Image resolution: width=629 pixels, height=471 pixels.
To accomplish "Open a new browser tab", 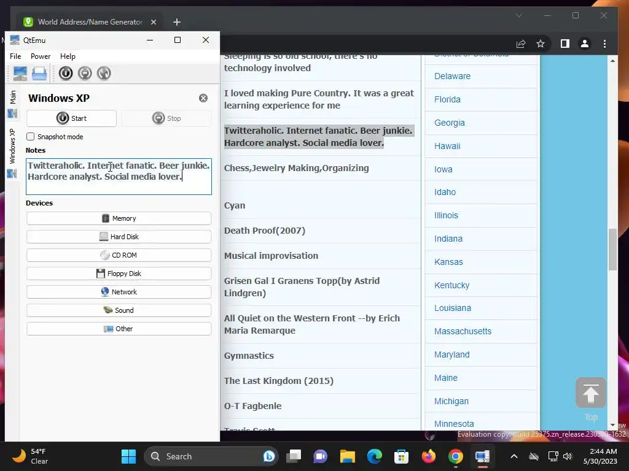I will pos(177,22).
